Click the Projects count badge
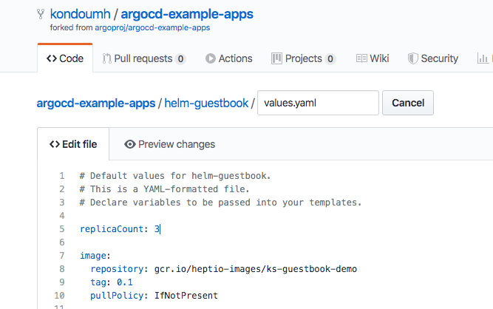 point(330,59)
